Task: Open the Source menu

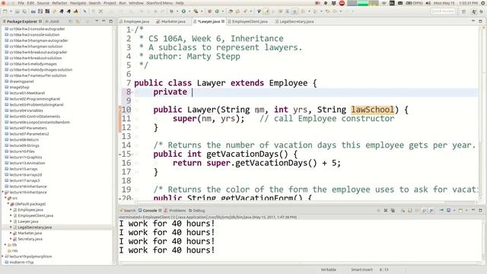Action: point(43,3)
